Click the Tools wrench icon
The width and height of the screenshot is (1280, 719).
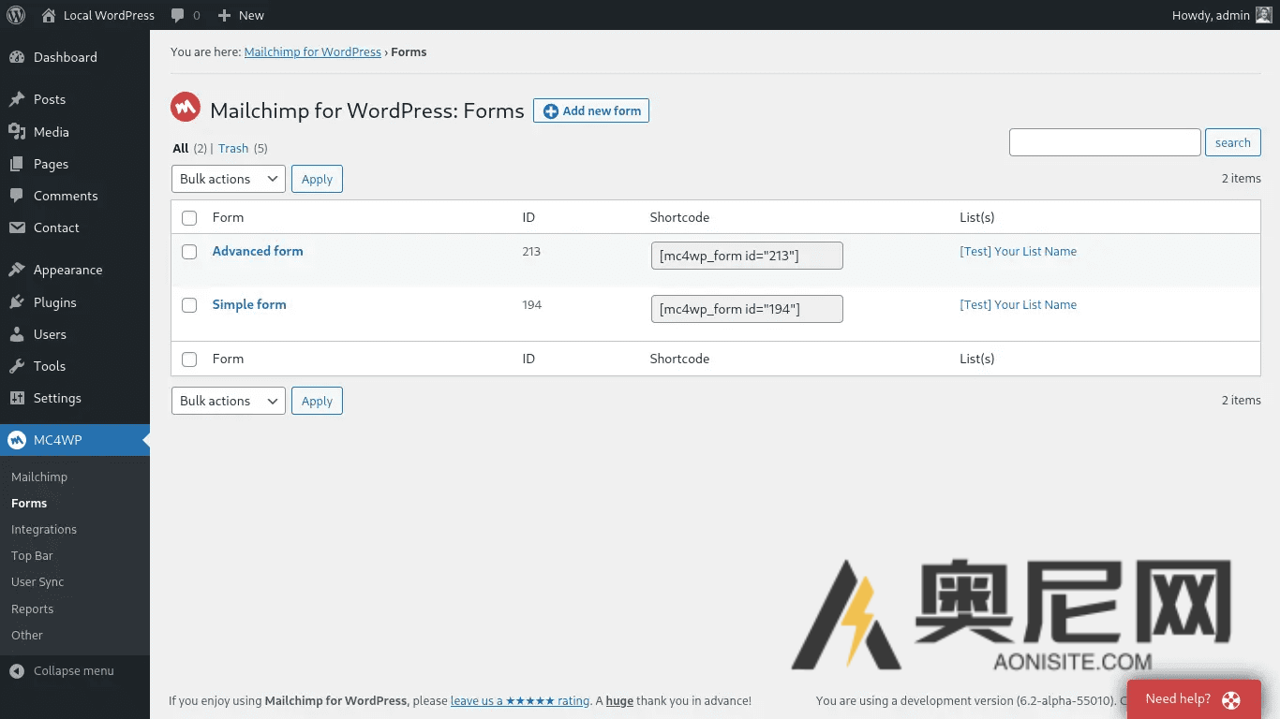(x=17, y=366)
